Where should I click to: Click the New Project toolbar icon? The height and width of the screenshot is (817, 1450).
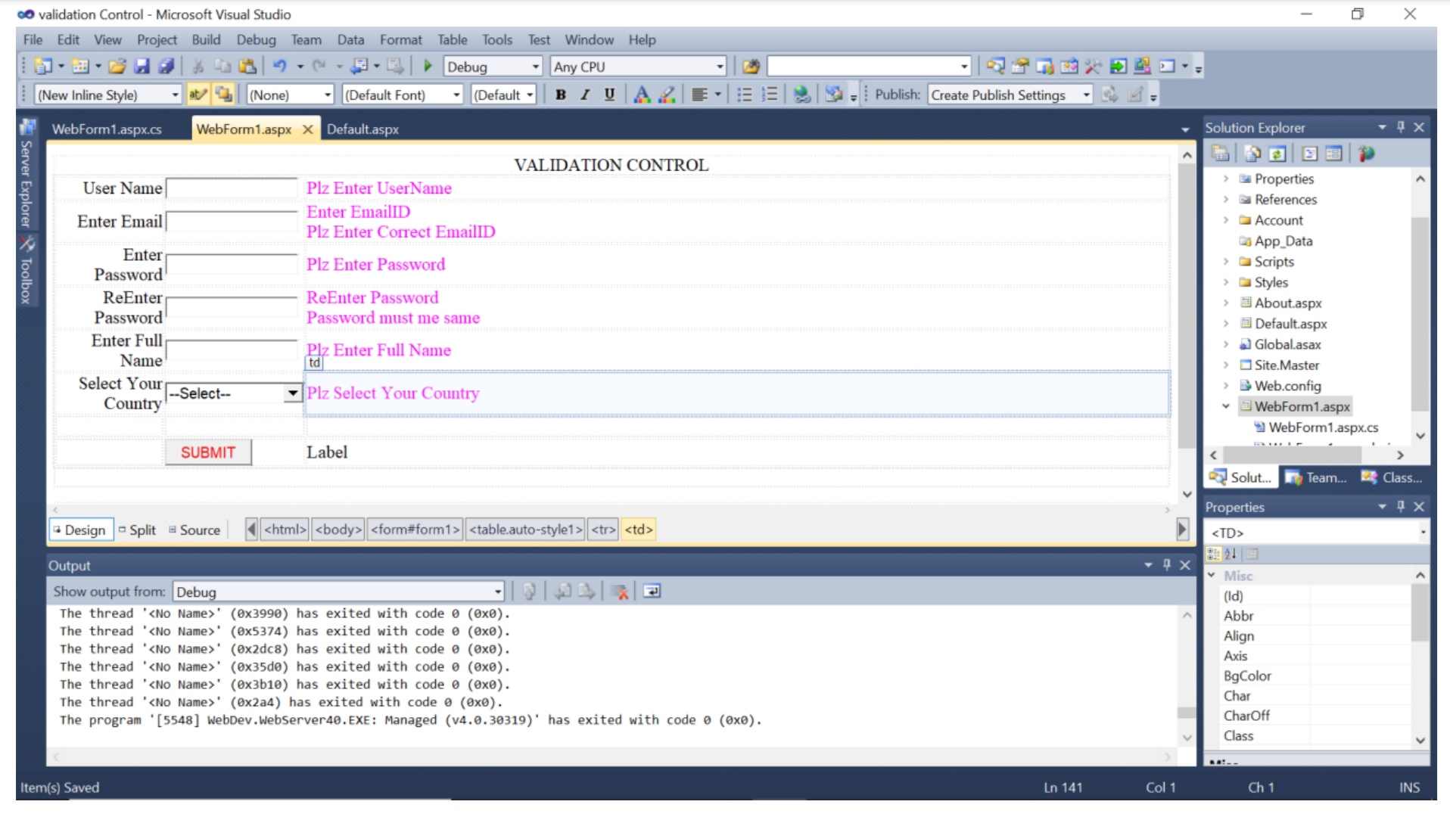43,67
